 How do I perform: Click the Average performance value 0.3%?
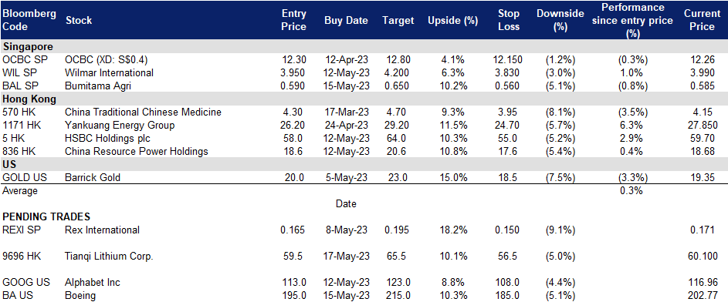point(631,190)
